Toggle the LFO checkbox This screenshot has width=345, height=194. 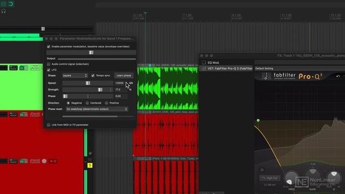pos(49,70)
